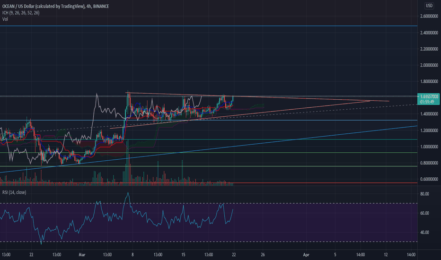Select the ICH (9, 26, 26, 52, 26) indicator label

(21, 13)
